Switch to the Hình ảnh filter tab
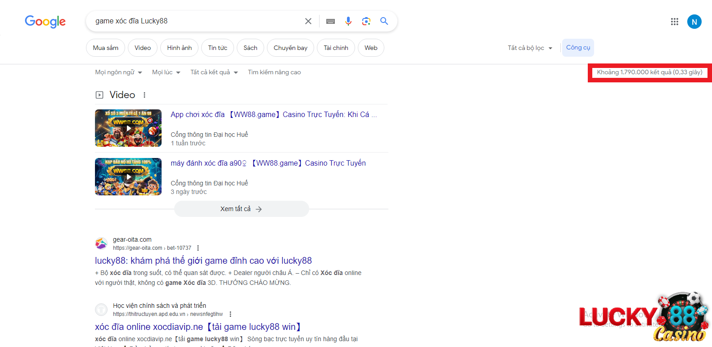 pyautogui.click(x=180, y=48)
